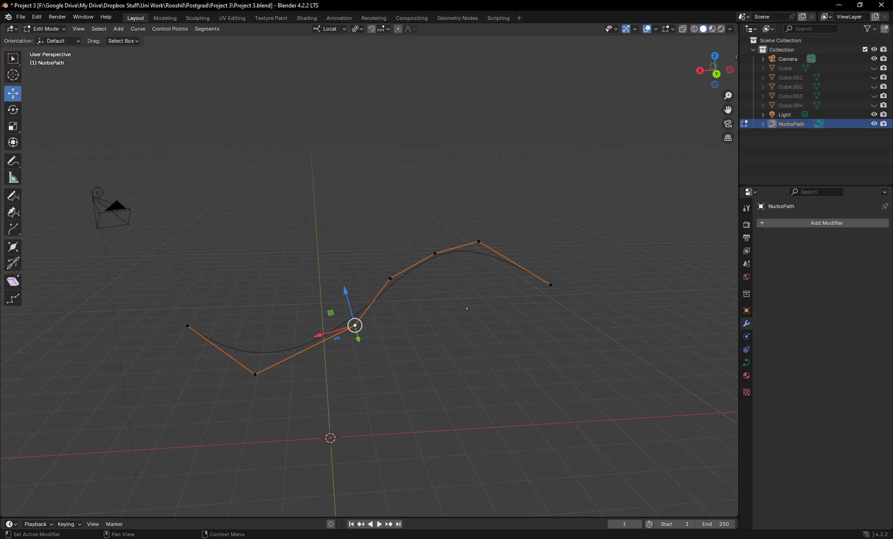Open the Select Box drag dropdown
893x539 pixels.
(123, 41)
